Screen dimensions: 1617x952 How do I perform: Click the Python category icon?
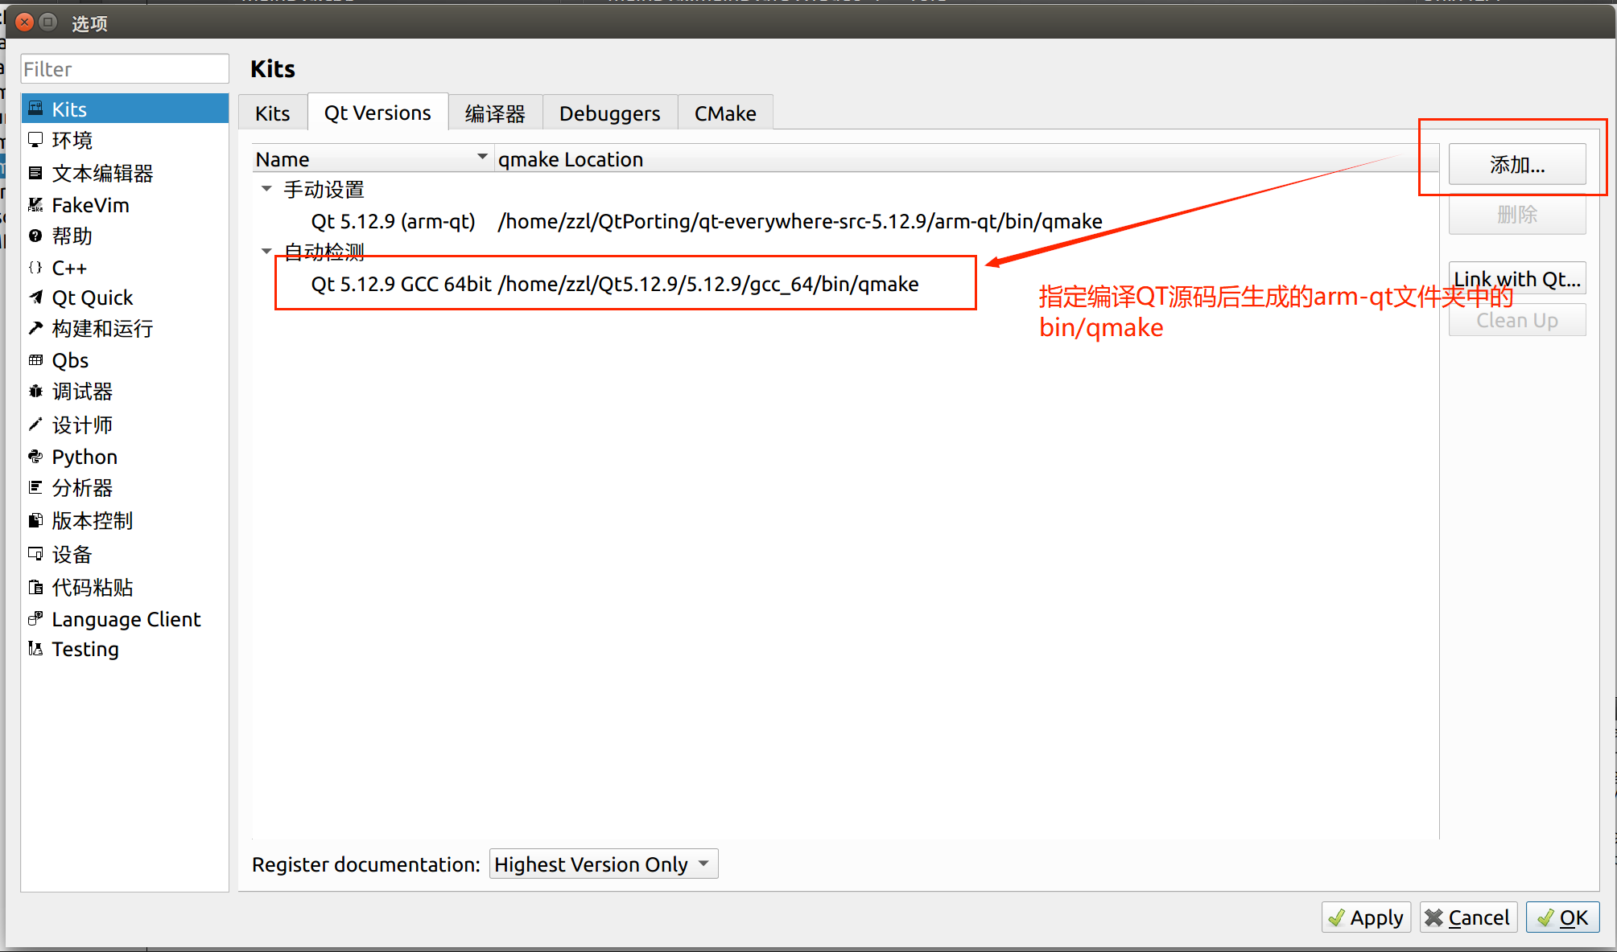pyautogui.click(x=35, y=457)
